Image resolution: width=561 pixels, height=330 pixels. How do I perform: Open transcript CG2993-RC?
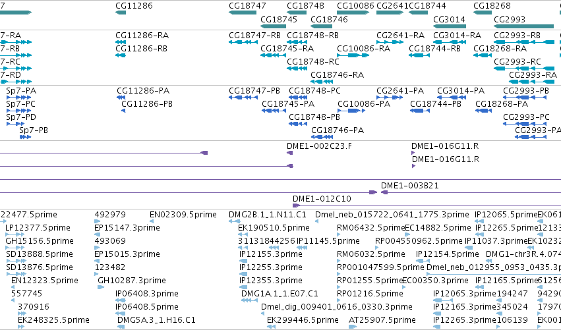(517, 61)
